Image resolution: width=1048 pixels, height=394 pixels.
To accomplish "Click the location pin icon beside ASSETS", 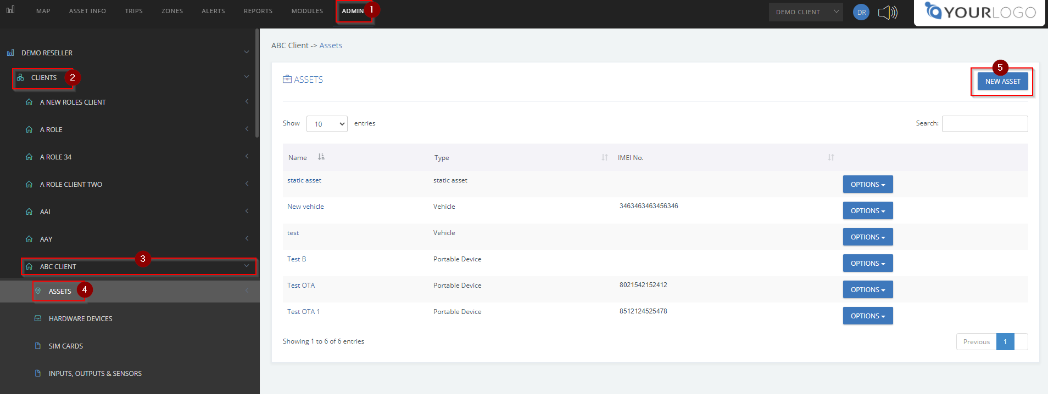I will pyautogui.click(x=38, y=291).
